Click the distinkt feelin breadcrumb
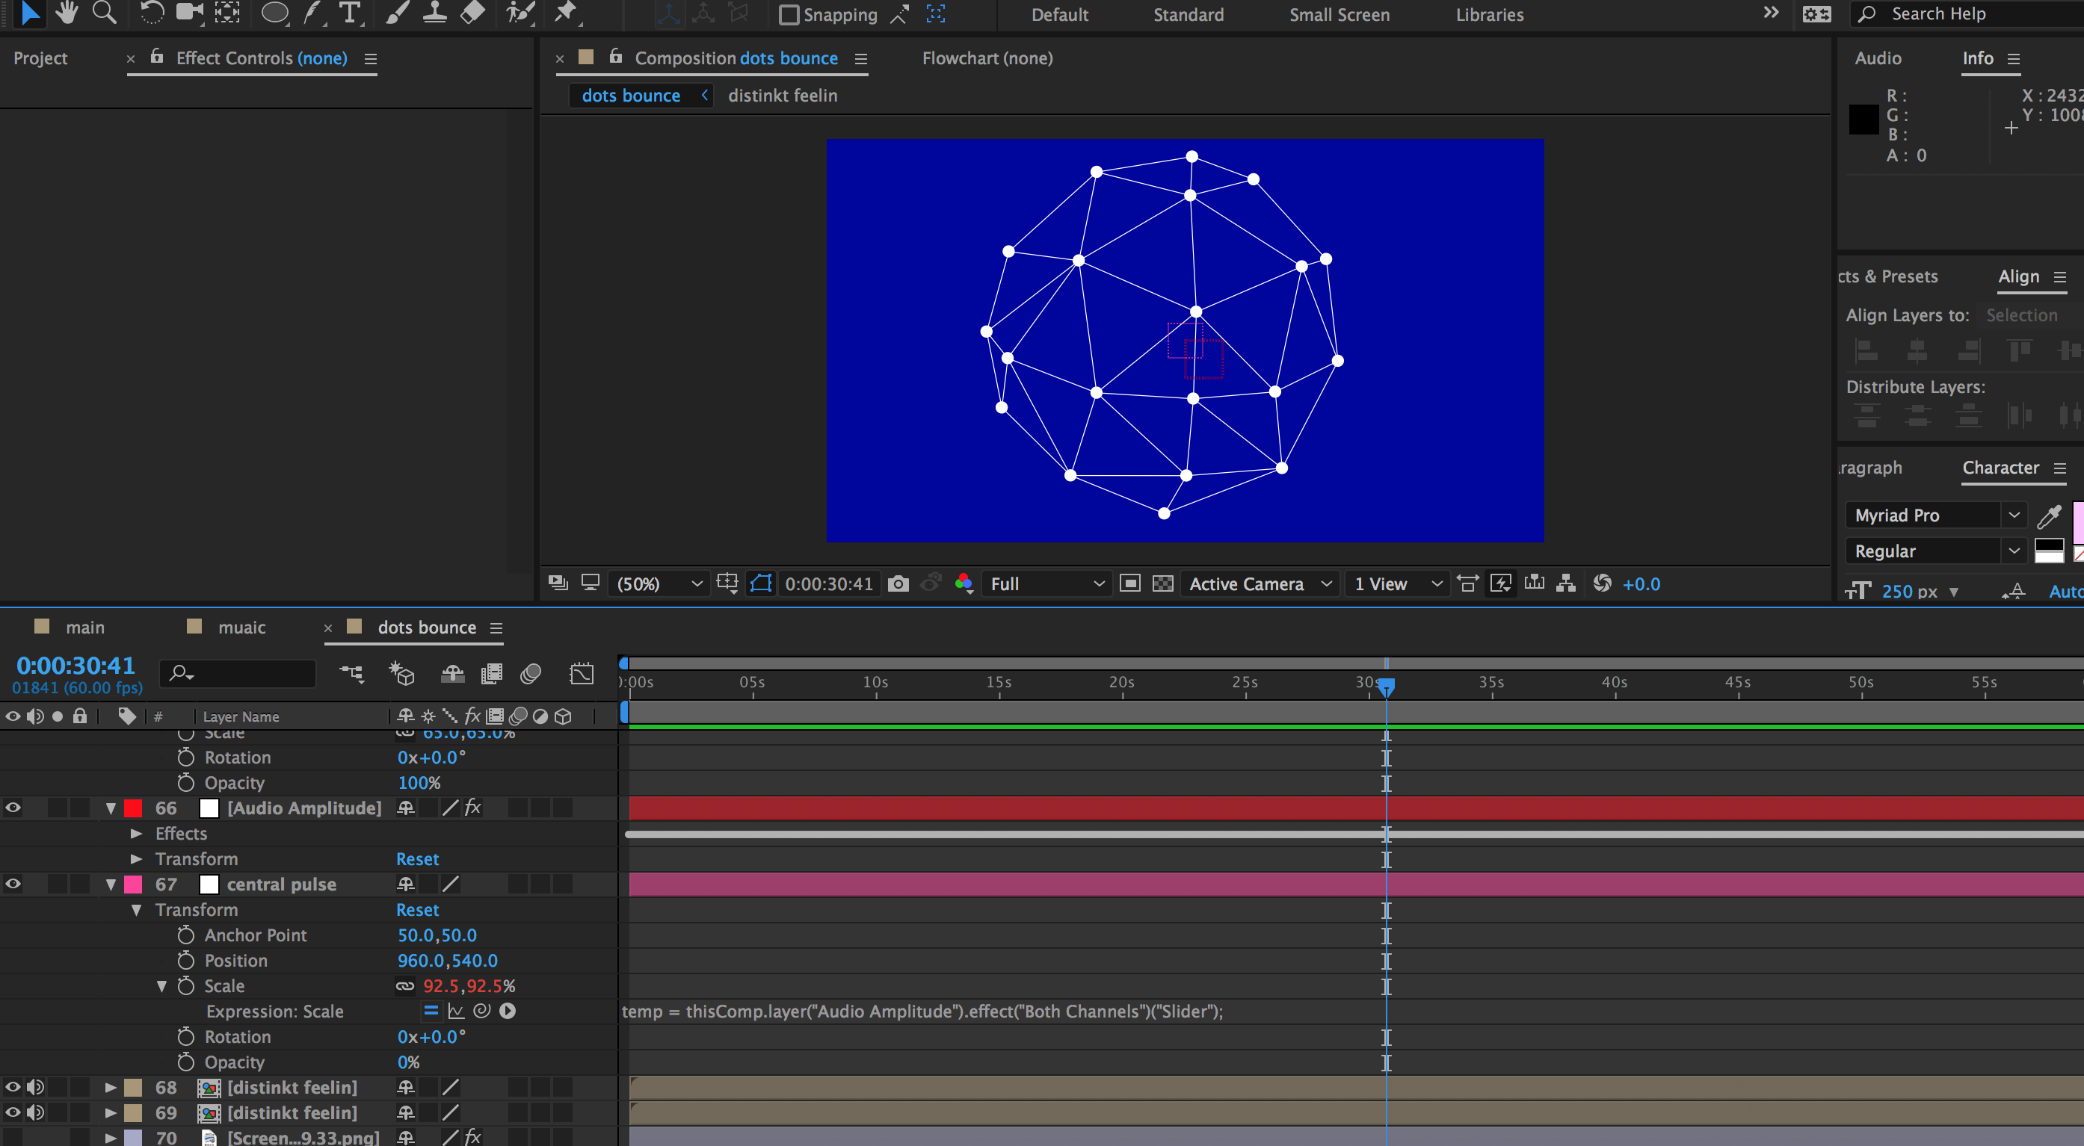Screen dimensions: 2084x1146 click(x=783, y=96)
